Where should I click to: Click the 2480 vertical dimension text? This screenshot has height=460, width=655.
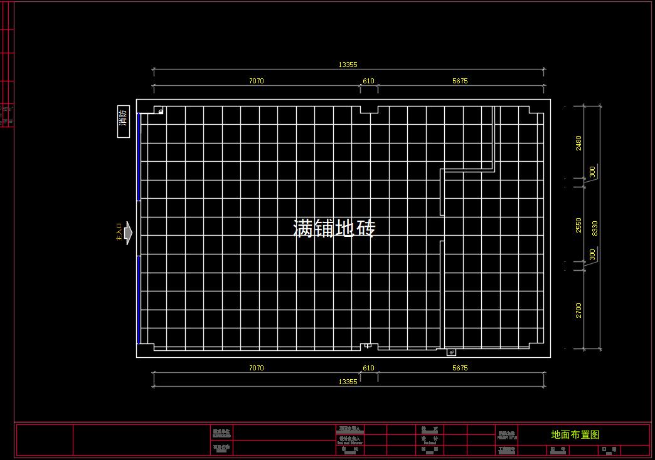[x=578, y=143]
